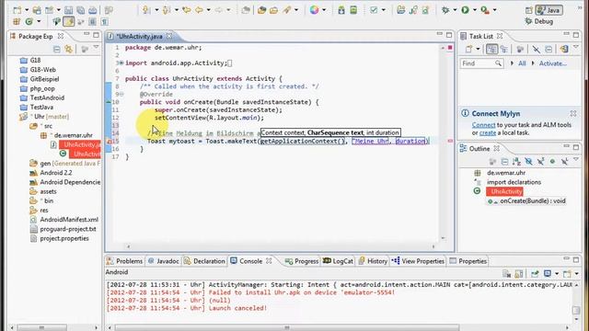Click the Pin Console icon
The height and width of the screenshot is (331, 589).
pyautogui.click(x=534, y=274)
